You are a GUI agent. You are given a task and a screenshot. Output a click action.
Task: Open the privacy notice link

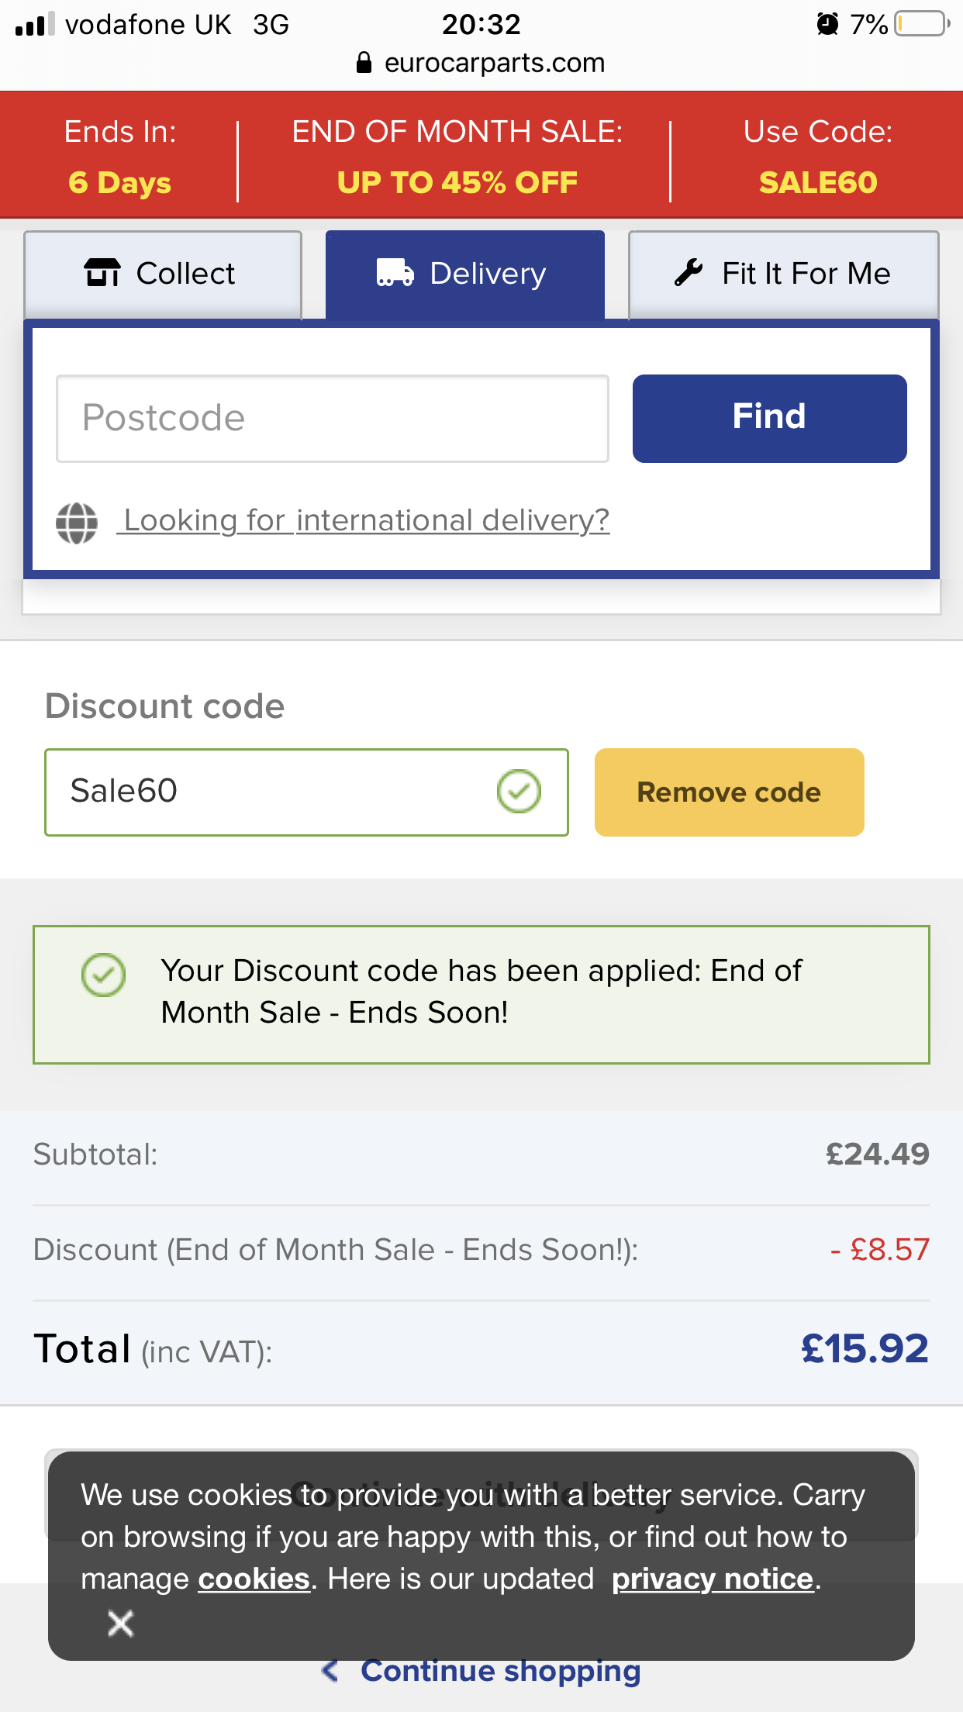(x=713, y=1579)
